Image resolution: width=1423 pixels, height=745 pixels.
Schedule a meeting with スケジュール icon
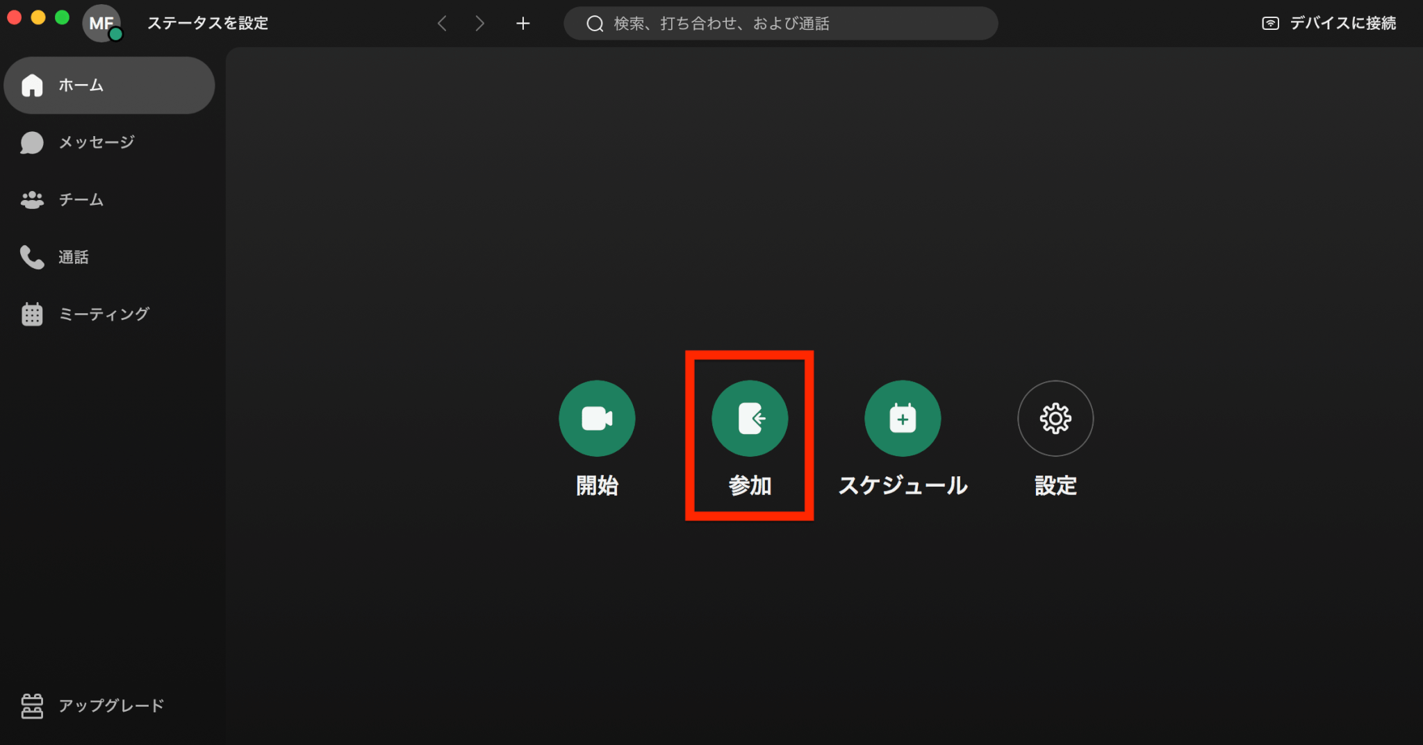902,418
